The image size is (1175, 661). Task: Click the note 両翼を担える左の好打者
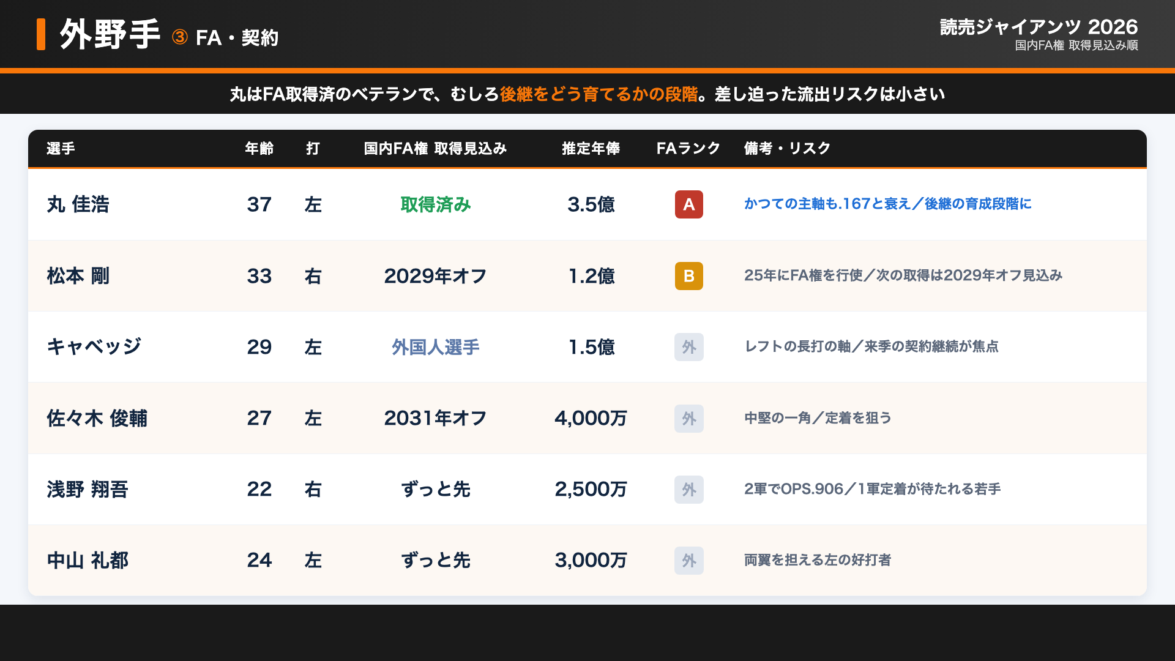coord(818,560)
